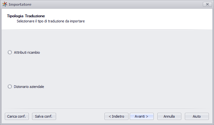Viewport: 214px width, 125px height.
Task: Save configuration via Salva conf. button
Action: click(44, 116)
